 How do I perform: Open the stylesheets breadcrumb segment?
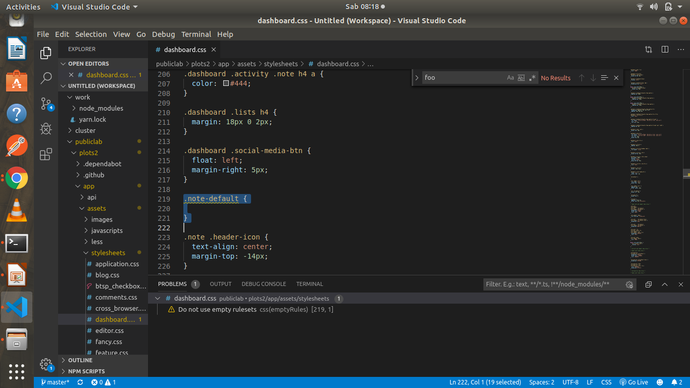point(281,64)
